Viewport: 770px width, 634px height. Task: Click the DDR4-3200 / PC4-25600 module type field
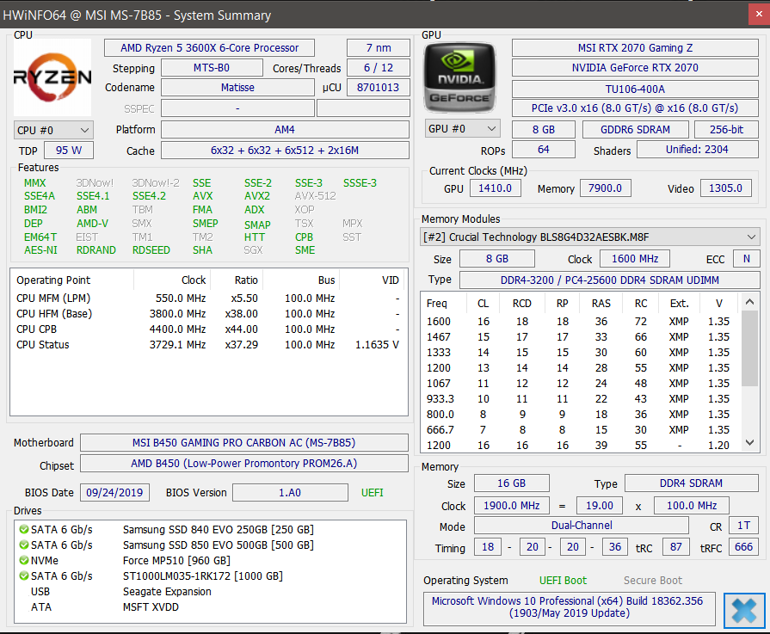pos(610,280)
